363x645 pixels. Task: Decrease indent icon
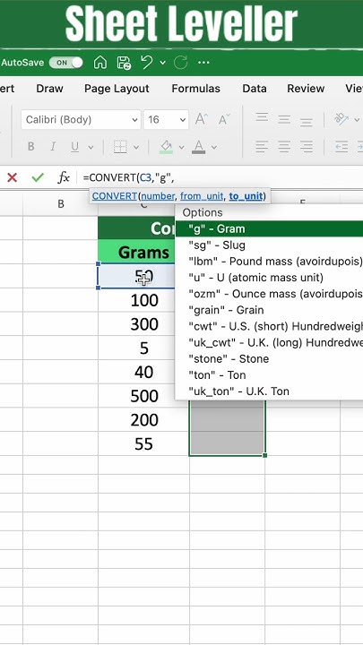tap(341, 146)
